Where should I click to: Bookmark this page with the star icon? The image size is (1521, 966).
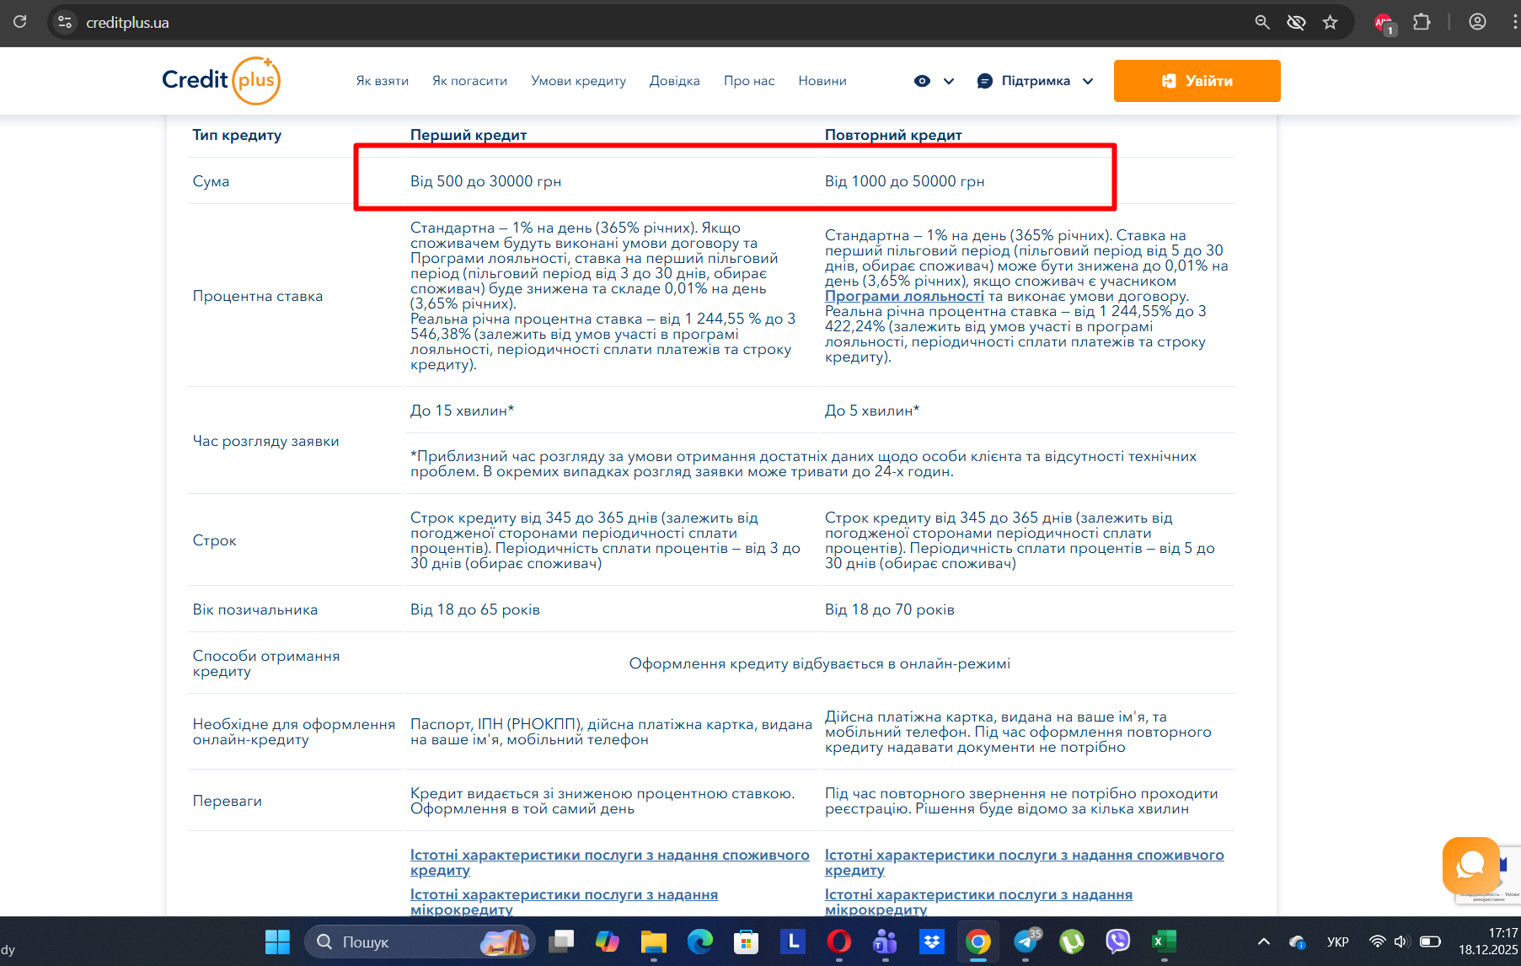point(1331,23)
